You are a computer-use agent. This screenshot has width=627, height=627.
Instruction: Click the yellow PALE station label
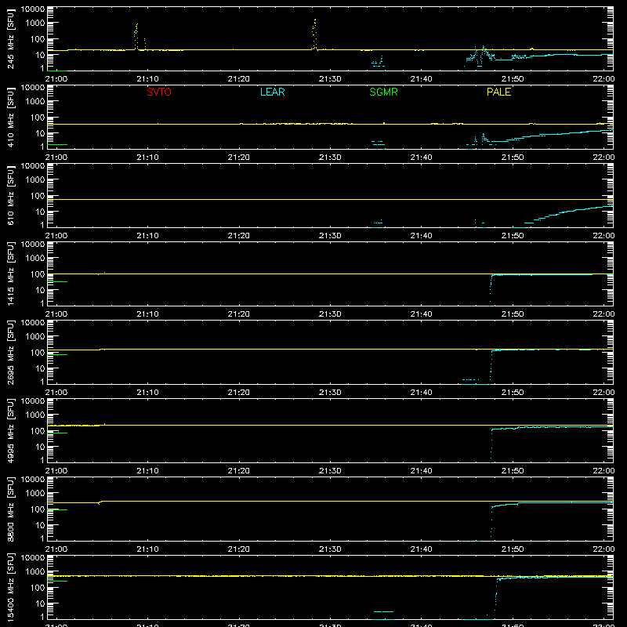point(498,92)
